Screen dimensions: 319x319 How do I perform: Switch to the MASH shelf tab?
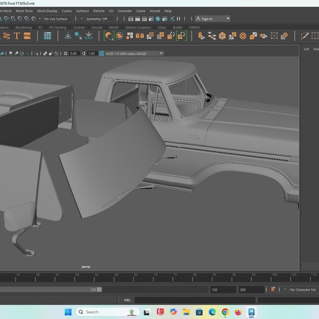coord(114,27)
